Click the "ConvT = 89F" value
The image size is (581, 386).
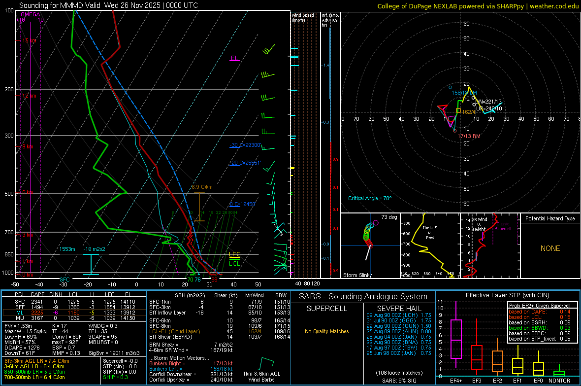[67, 337]
